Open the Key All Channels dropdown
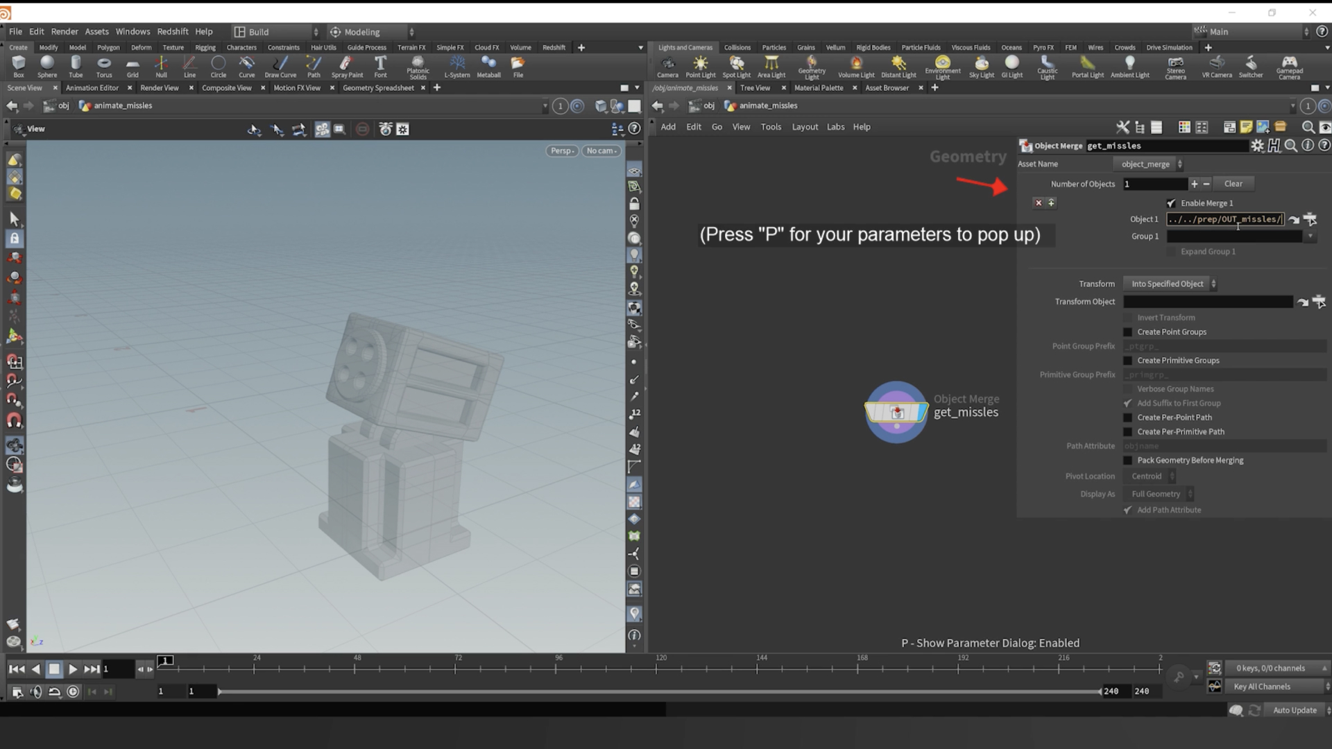1332x749 pixels. click(1276, 687)
